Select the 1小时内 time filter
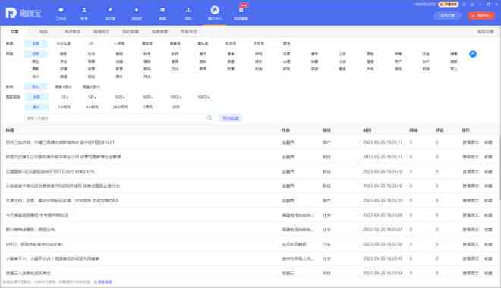 [x=64, y=107]
